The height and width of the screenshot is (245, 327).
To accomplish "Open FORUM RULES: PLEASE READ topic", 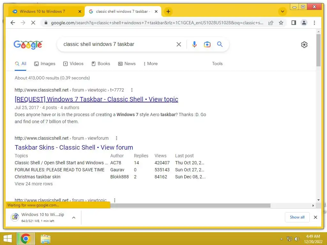I will (59, 170).
